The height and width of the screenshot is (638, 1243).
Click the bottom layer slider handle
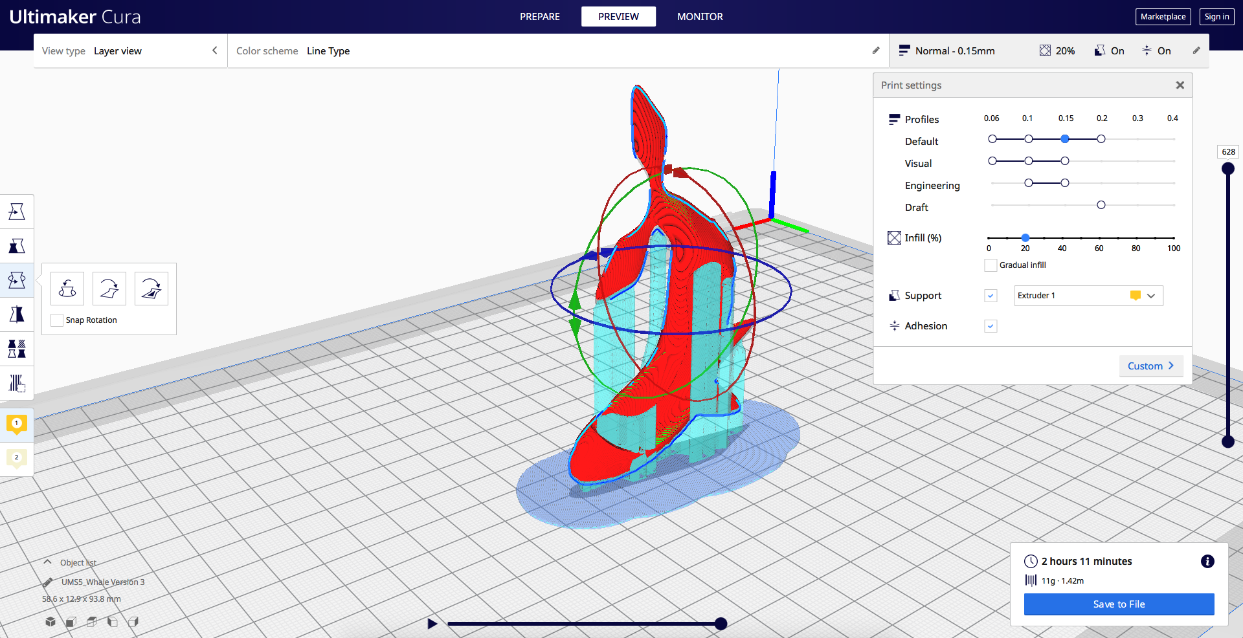(x=1227, y=442)
